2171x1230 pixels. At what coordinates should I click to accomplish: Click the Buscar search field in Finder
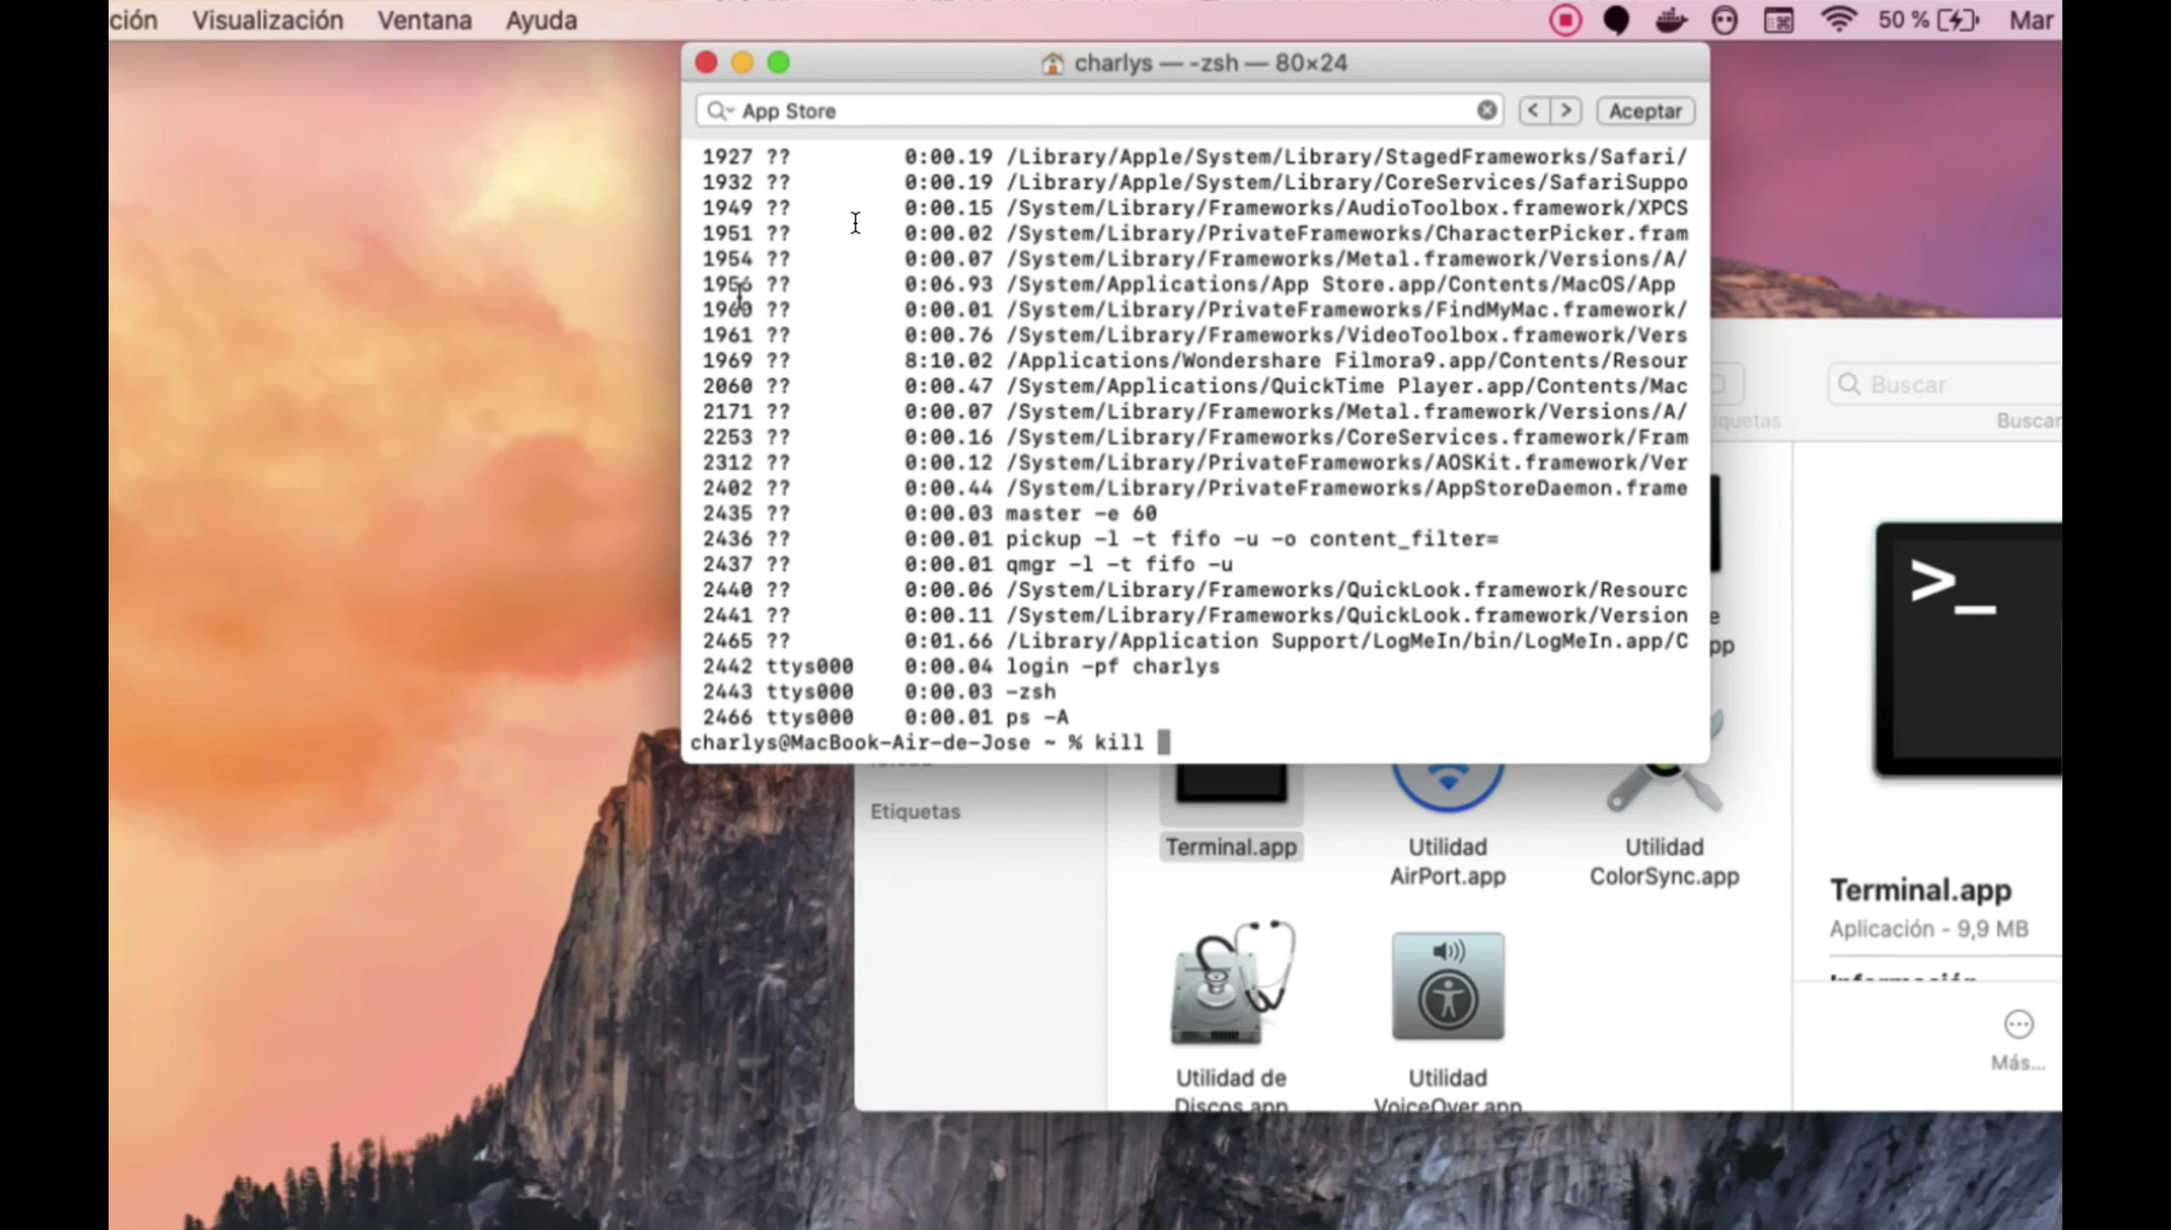[1945, 384]
